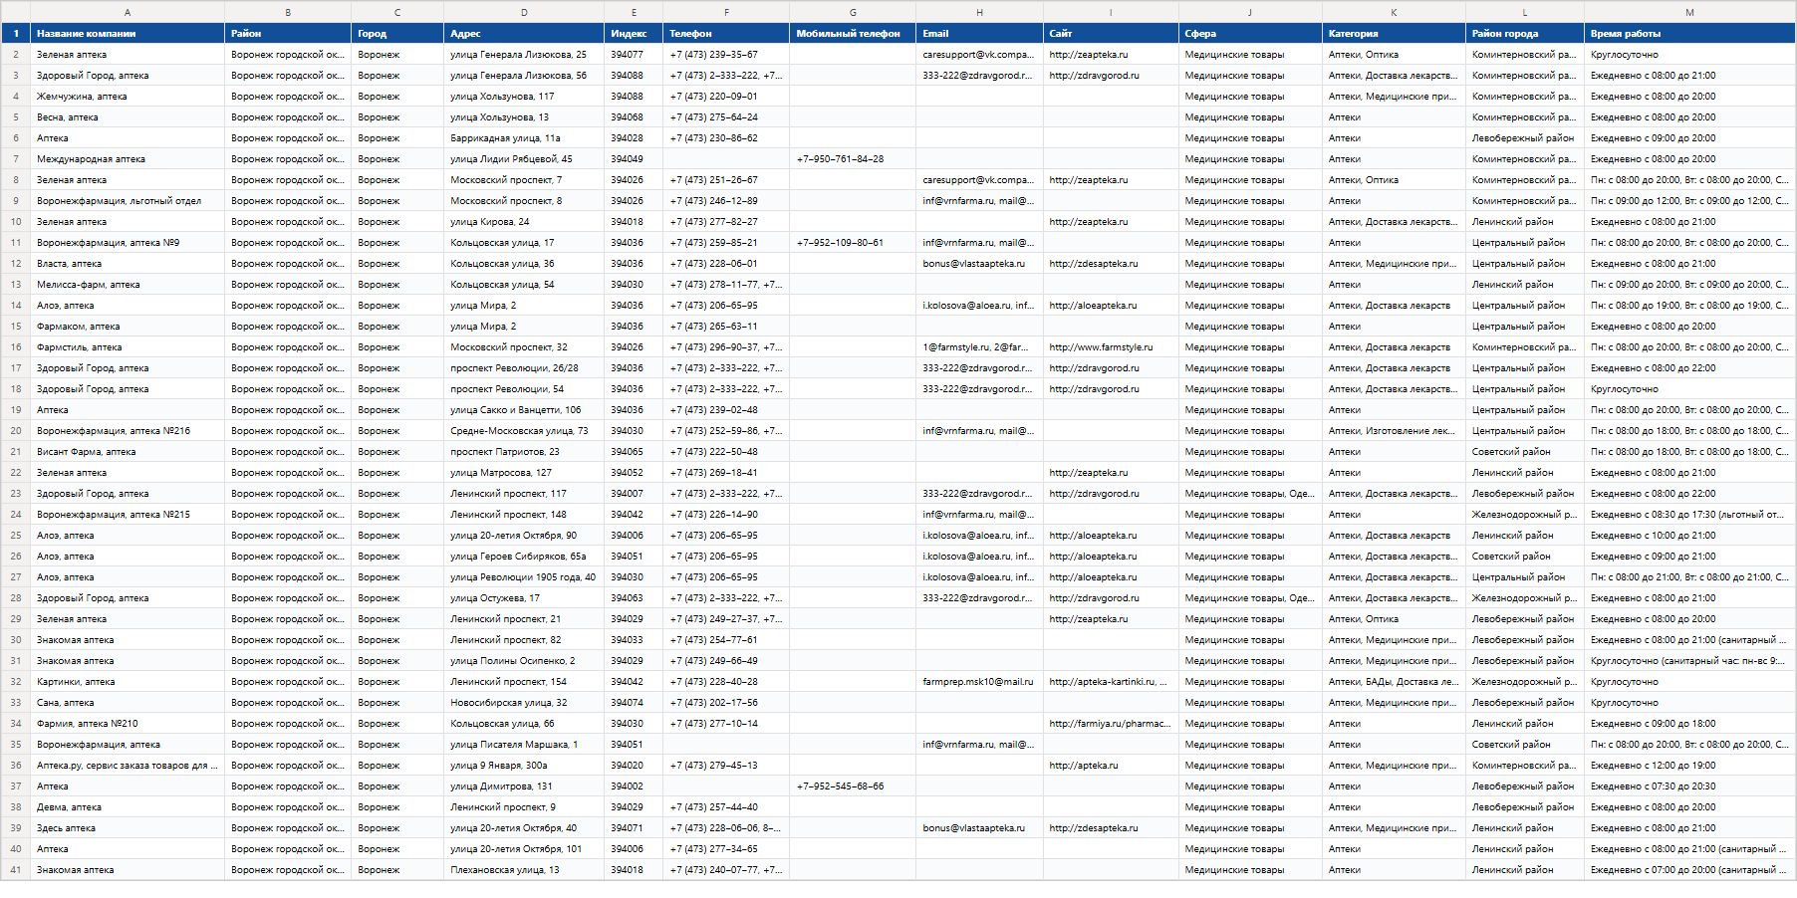Click address 'проспект Патриотов, 23'
This screenshot has height=898, width=1797.
click(524, 452)
